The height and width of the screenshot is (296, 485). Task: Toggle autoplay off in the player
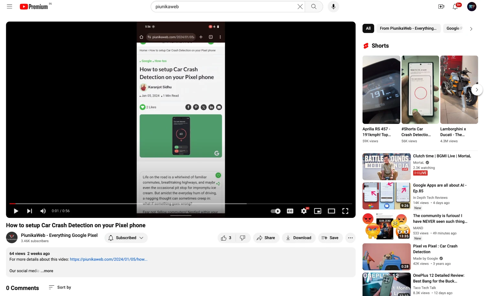click(275, 211)
